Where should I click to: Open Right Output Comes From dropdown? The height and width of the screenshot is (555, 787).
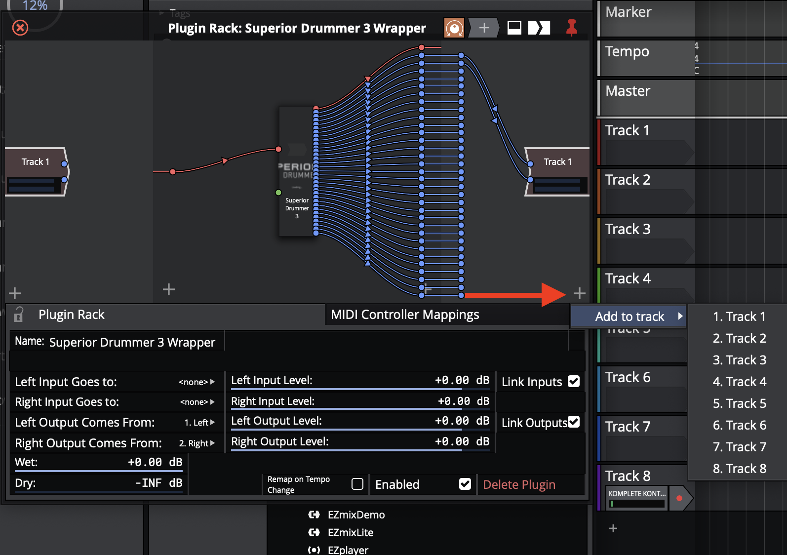coord(197,443)
